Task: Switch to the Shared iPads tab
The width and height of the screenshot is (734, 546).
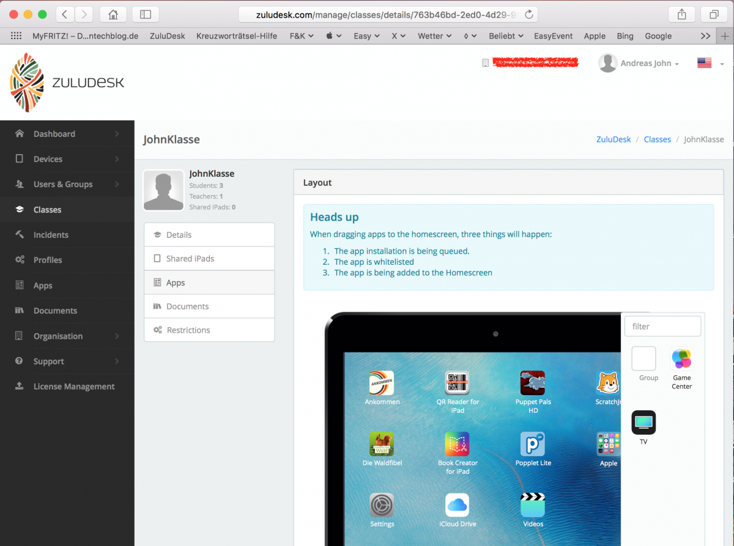Action: point(209,259)
